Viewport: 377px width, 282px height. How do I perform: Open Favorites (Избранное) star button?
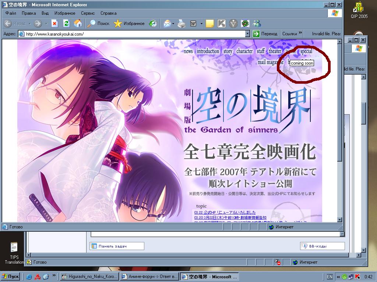[129, 23]
